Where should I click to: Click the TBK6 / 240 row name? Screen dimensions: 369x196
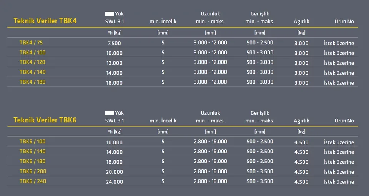33,181
